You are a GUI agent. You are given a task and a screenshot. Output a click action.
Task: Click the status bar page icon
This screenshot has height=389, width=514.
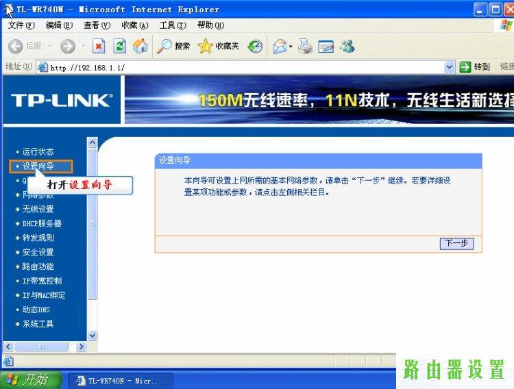coord(8,362)
